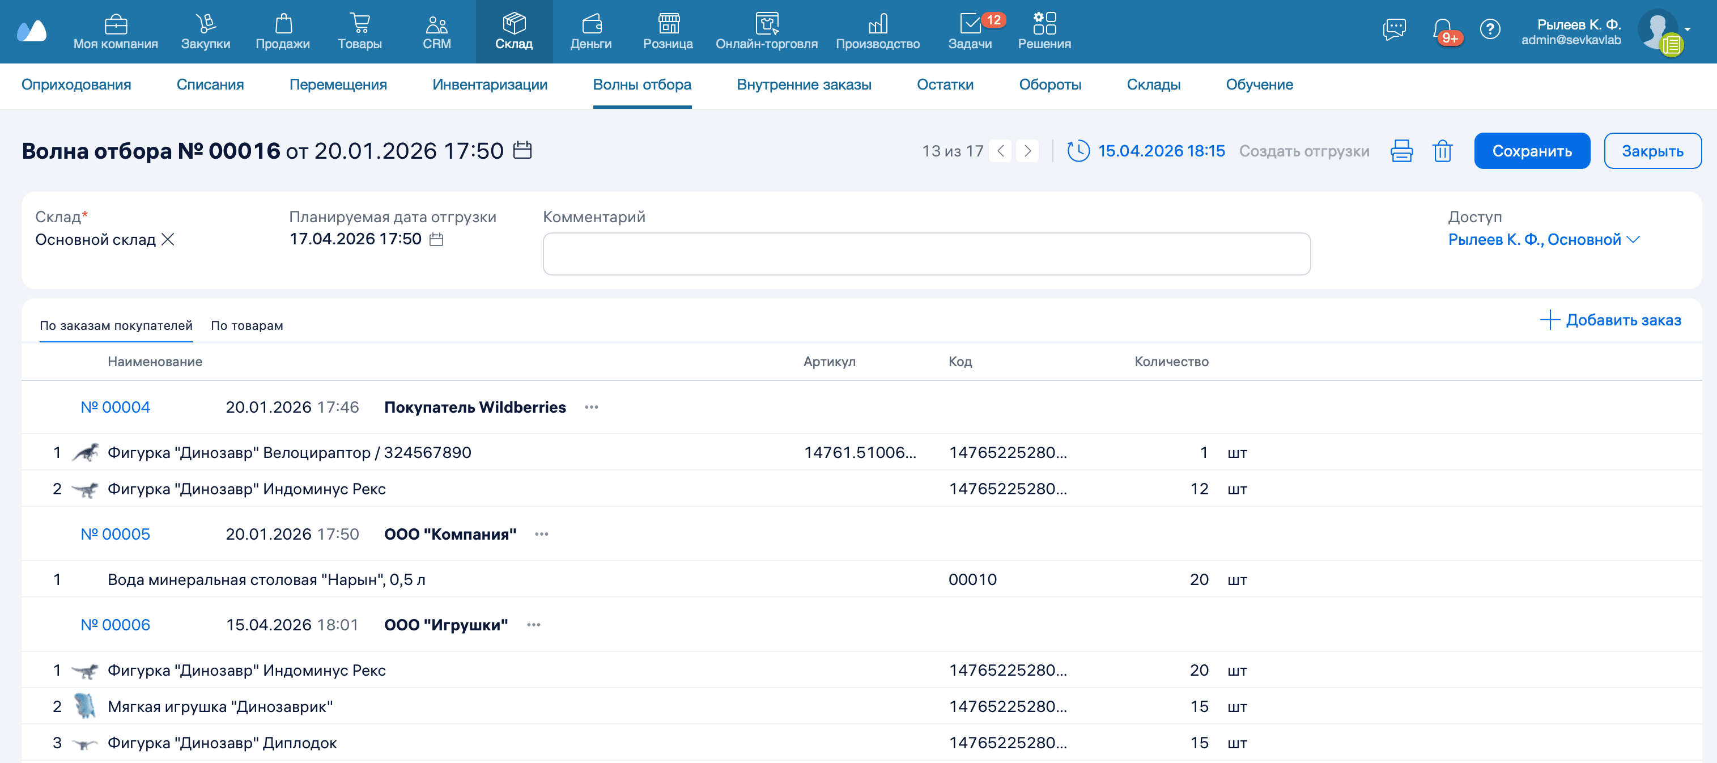Open change history 15.04.2026 18:15
1717x763 pixels.
tap(1146, 151)
